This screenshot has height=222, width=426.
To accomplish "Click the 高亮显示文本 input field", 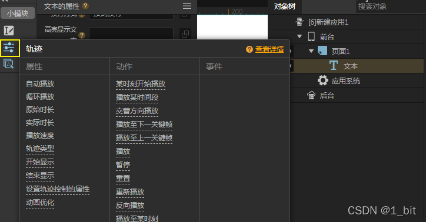I will [x=131, y=34].
